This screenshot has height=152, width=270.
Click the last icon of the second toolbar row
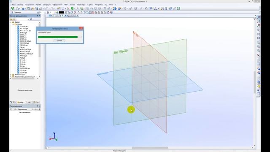click(x=111, y=12)
